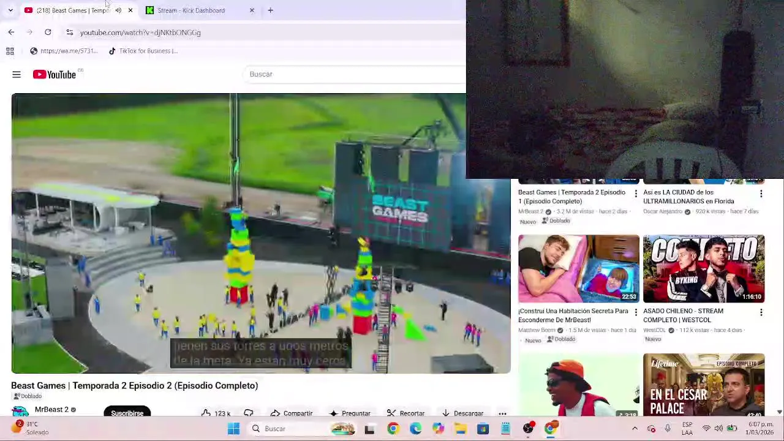
Task: Click the address bar URL
Action: pyautogui.click(x=140, y=32)
